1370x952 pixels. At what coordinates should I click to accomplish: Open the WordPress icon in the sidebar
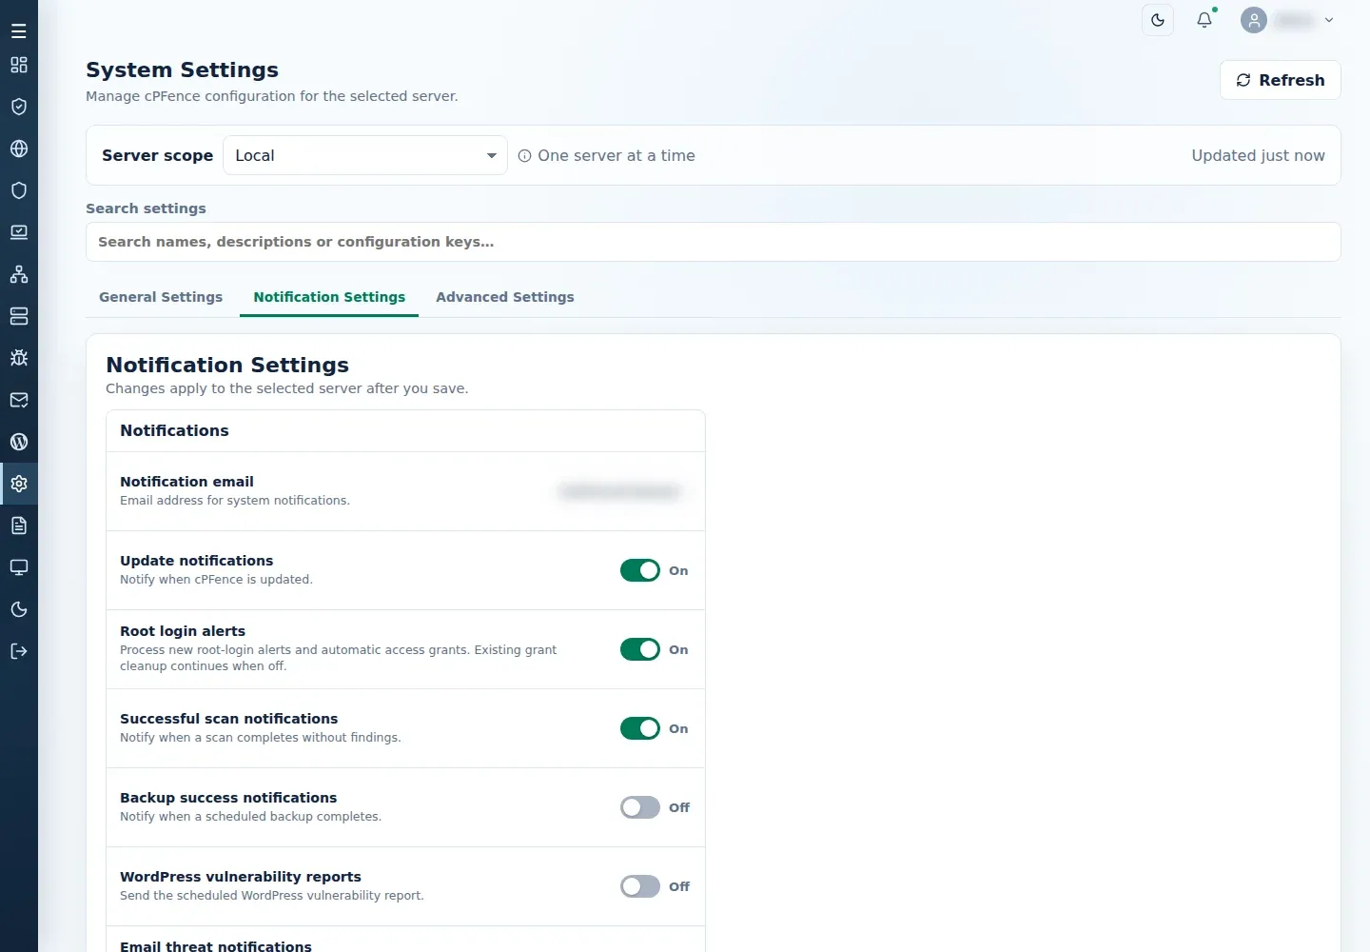coord(19,442)
